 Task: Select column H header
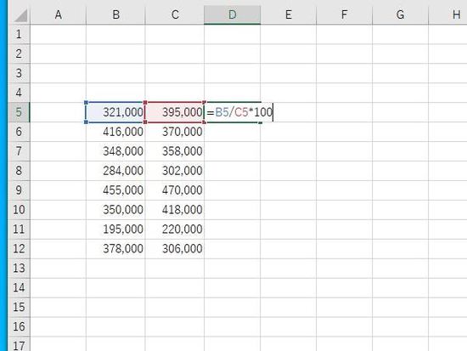click(448, 14)
